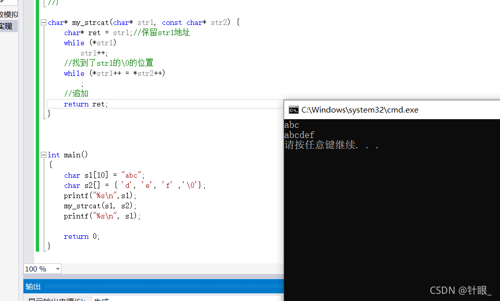Click the 'abc' console output line
This screenshot has height=301, width=500.
(x=291, y=125)
